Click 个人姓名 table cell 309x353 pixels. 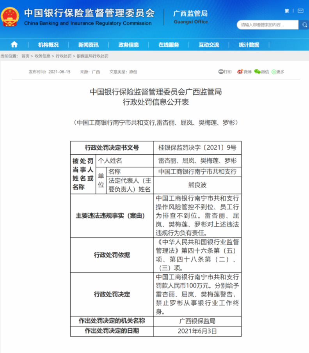(124, 161)
